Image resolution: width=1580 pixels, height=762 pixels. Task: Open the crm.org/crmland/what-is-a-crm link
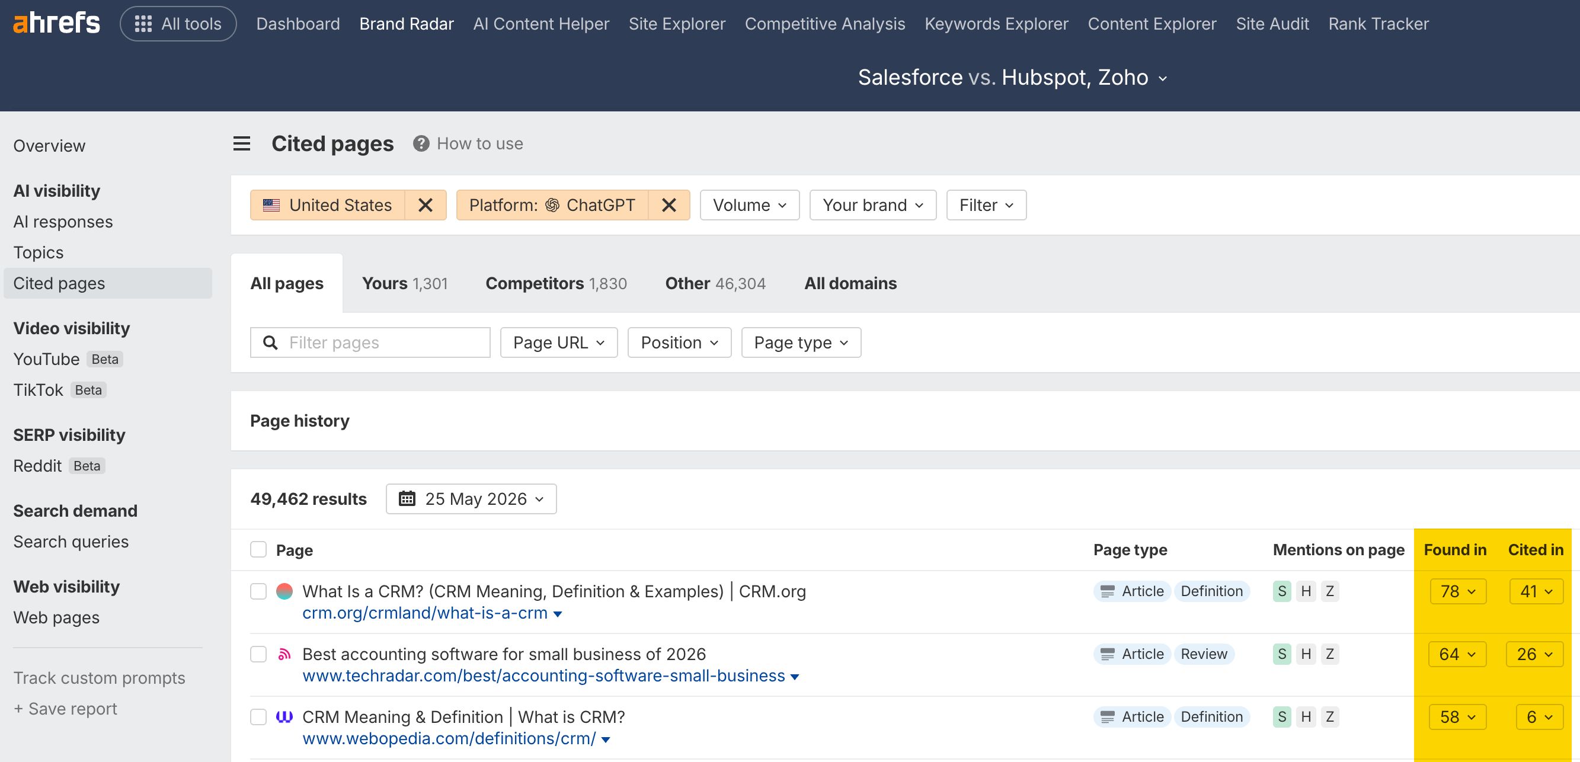tap(425, 613)
